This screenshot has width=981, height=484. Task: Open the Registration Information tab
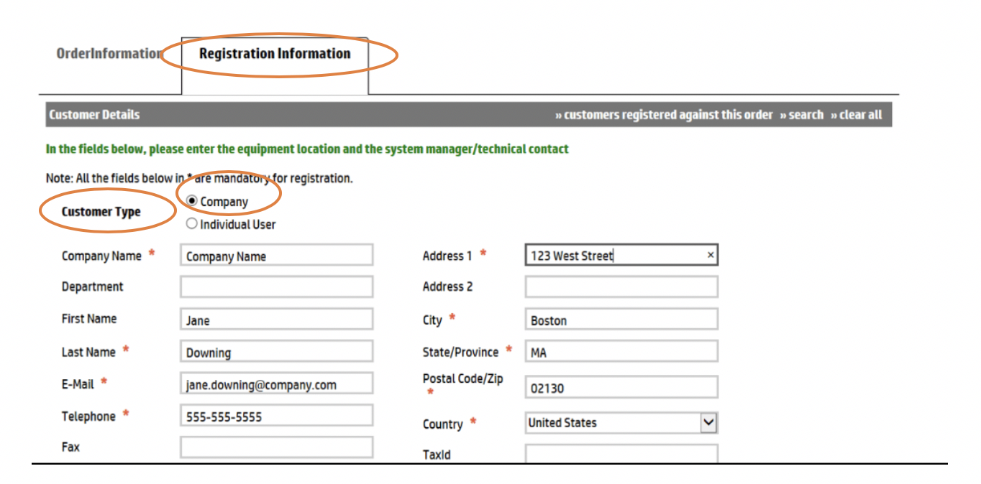click(x=275, y=54)
